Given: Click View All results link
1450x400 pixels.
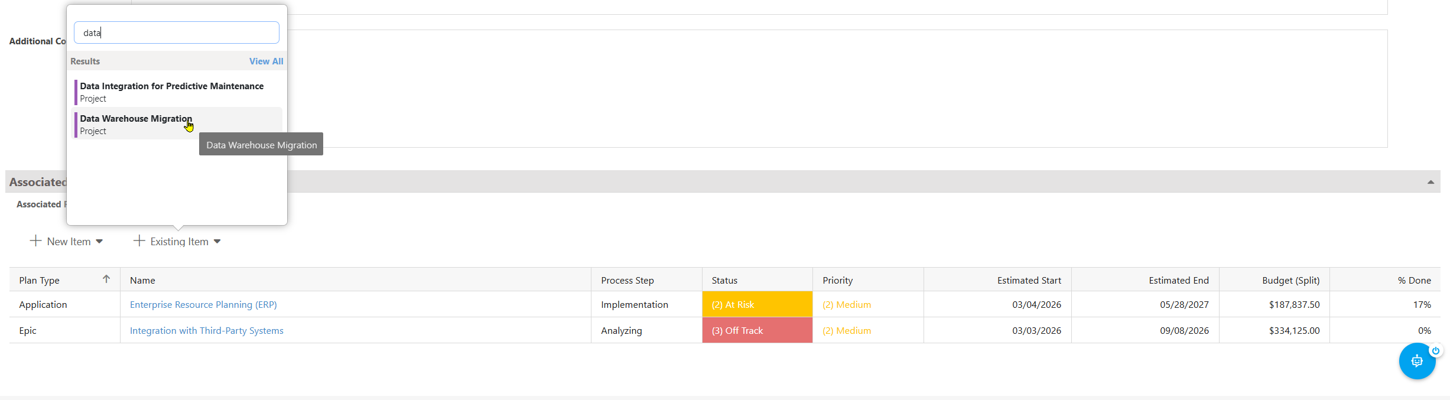Looking at the screenshot, I should (x=266, y=61).
